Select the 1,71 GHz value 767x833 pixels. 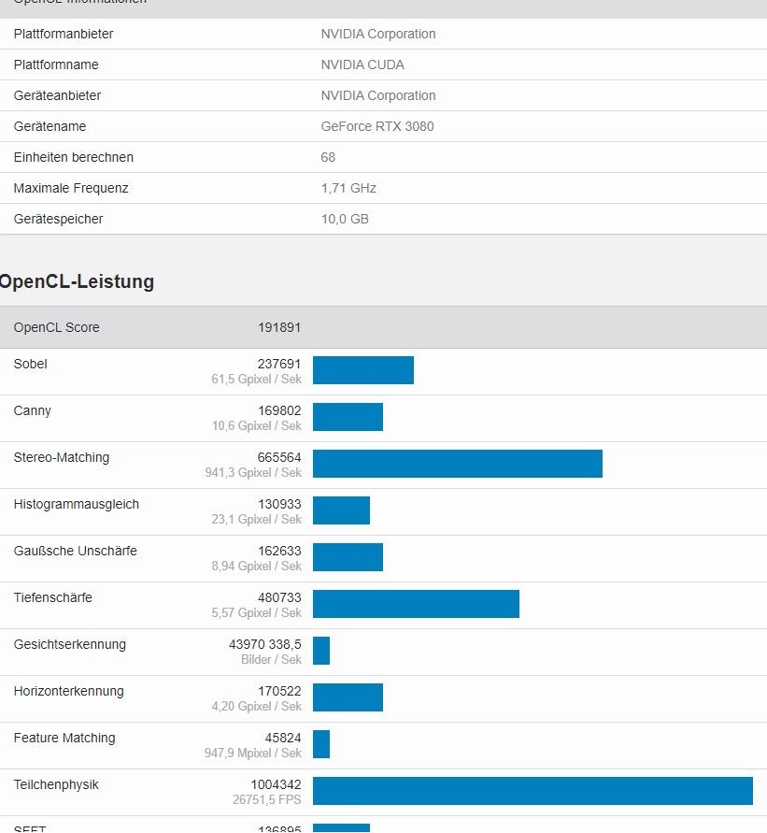coord(348,188)
